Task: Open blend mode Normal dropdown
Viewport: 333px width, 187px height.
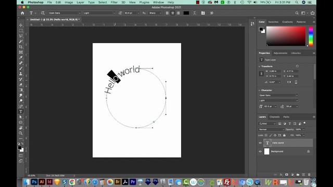Action: tap(271, 129)
